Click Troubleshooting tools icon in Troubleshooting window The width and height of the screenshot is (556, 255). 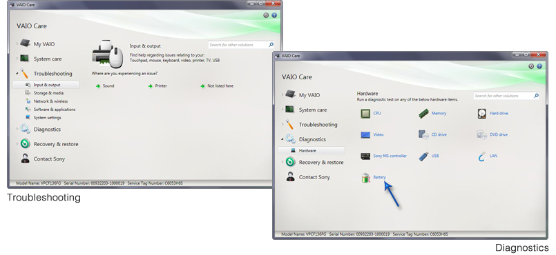(x=24, y=73)
